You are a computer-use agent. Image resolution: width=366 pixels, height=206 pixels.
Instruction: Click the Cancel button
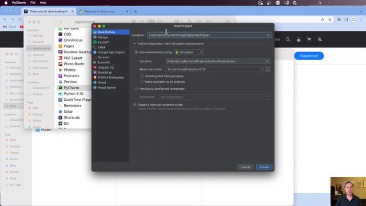[x=245, y=167]
